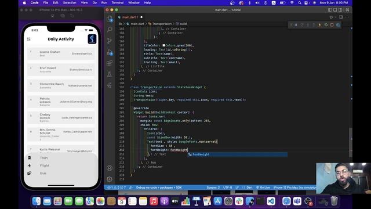The width and height of the screenshot is (371, 209).
Task: Open the Explorer view in the activity bar
Action: click(x=110, y=19)
